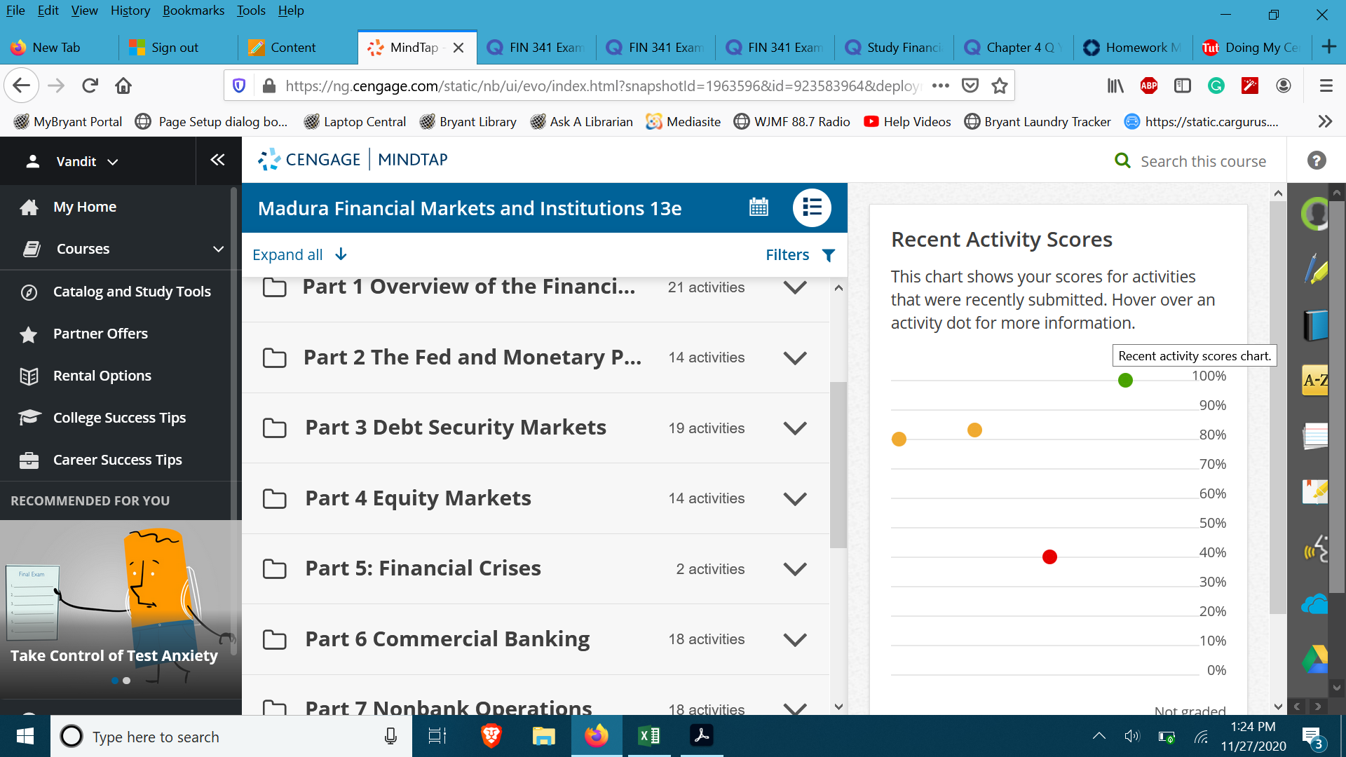Click the Firefox reload button

click(90, 86)
